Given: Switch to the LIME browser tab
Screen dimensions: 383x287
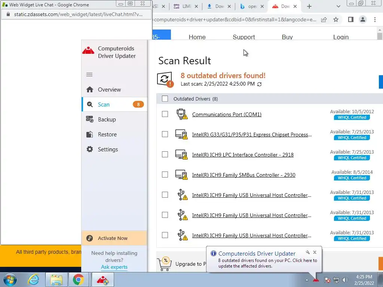Looking at the screenshot, I should point(186,6).
